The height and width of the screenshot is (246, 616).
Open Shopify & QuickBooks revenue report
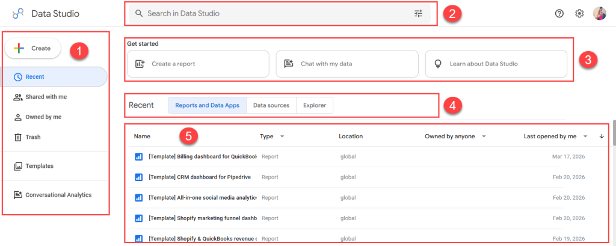[x=202, y=239]
